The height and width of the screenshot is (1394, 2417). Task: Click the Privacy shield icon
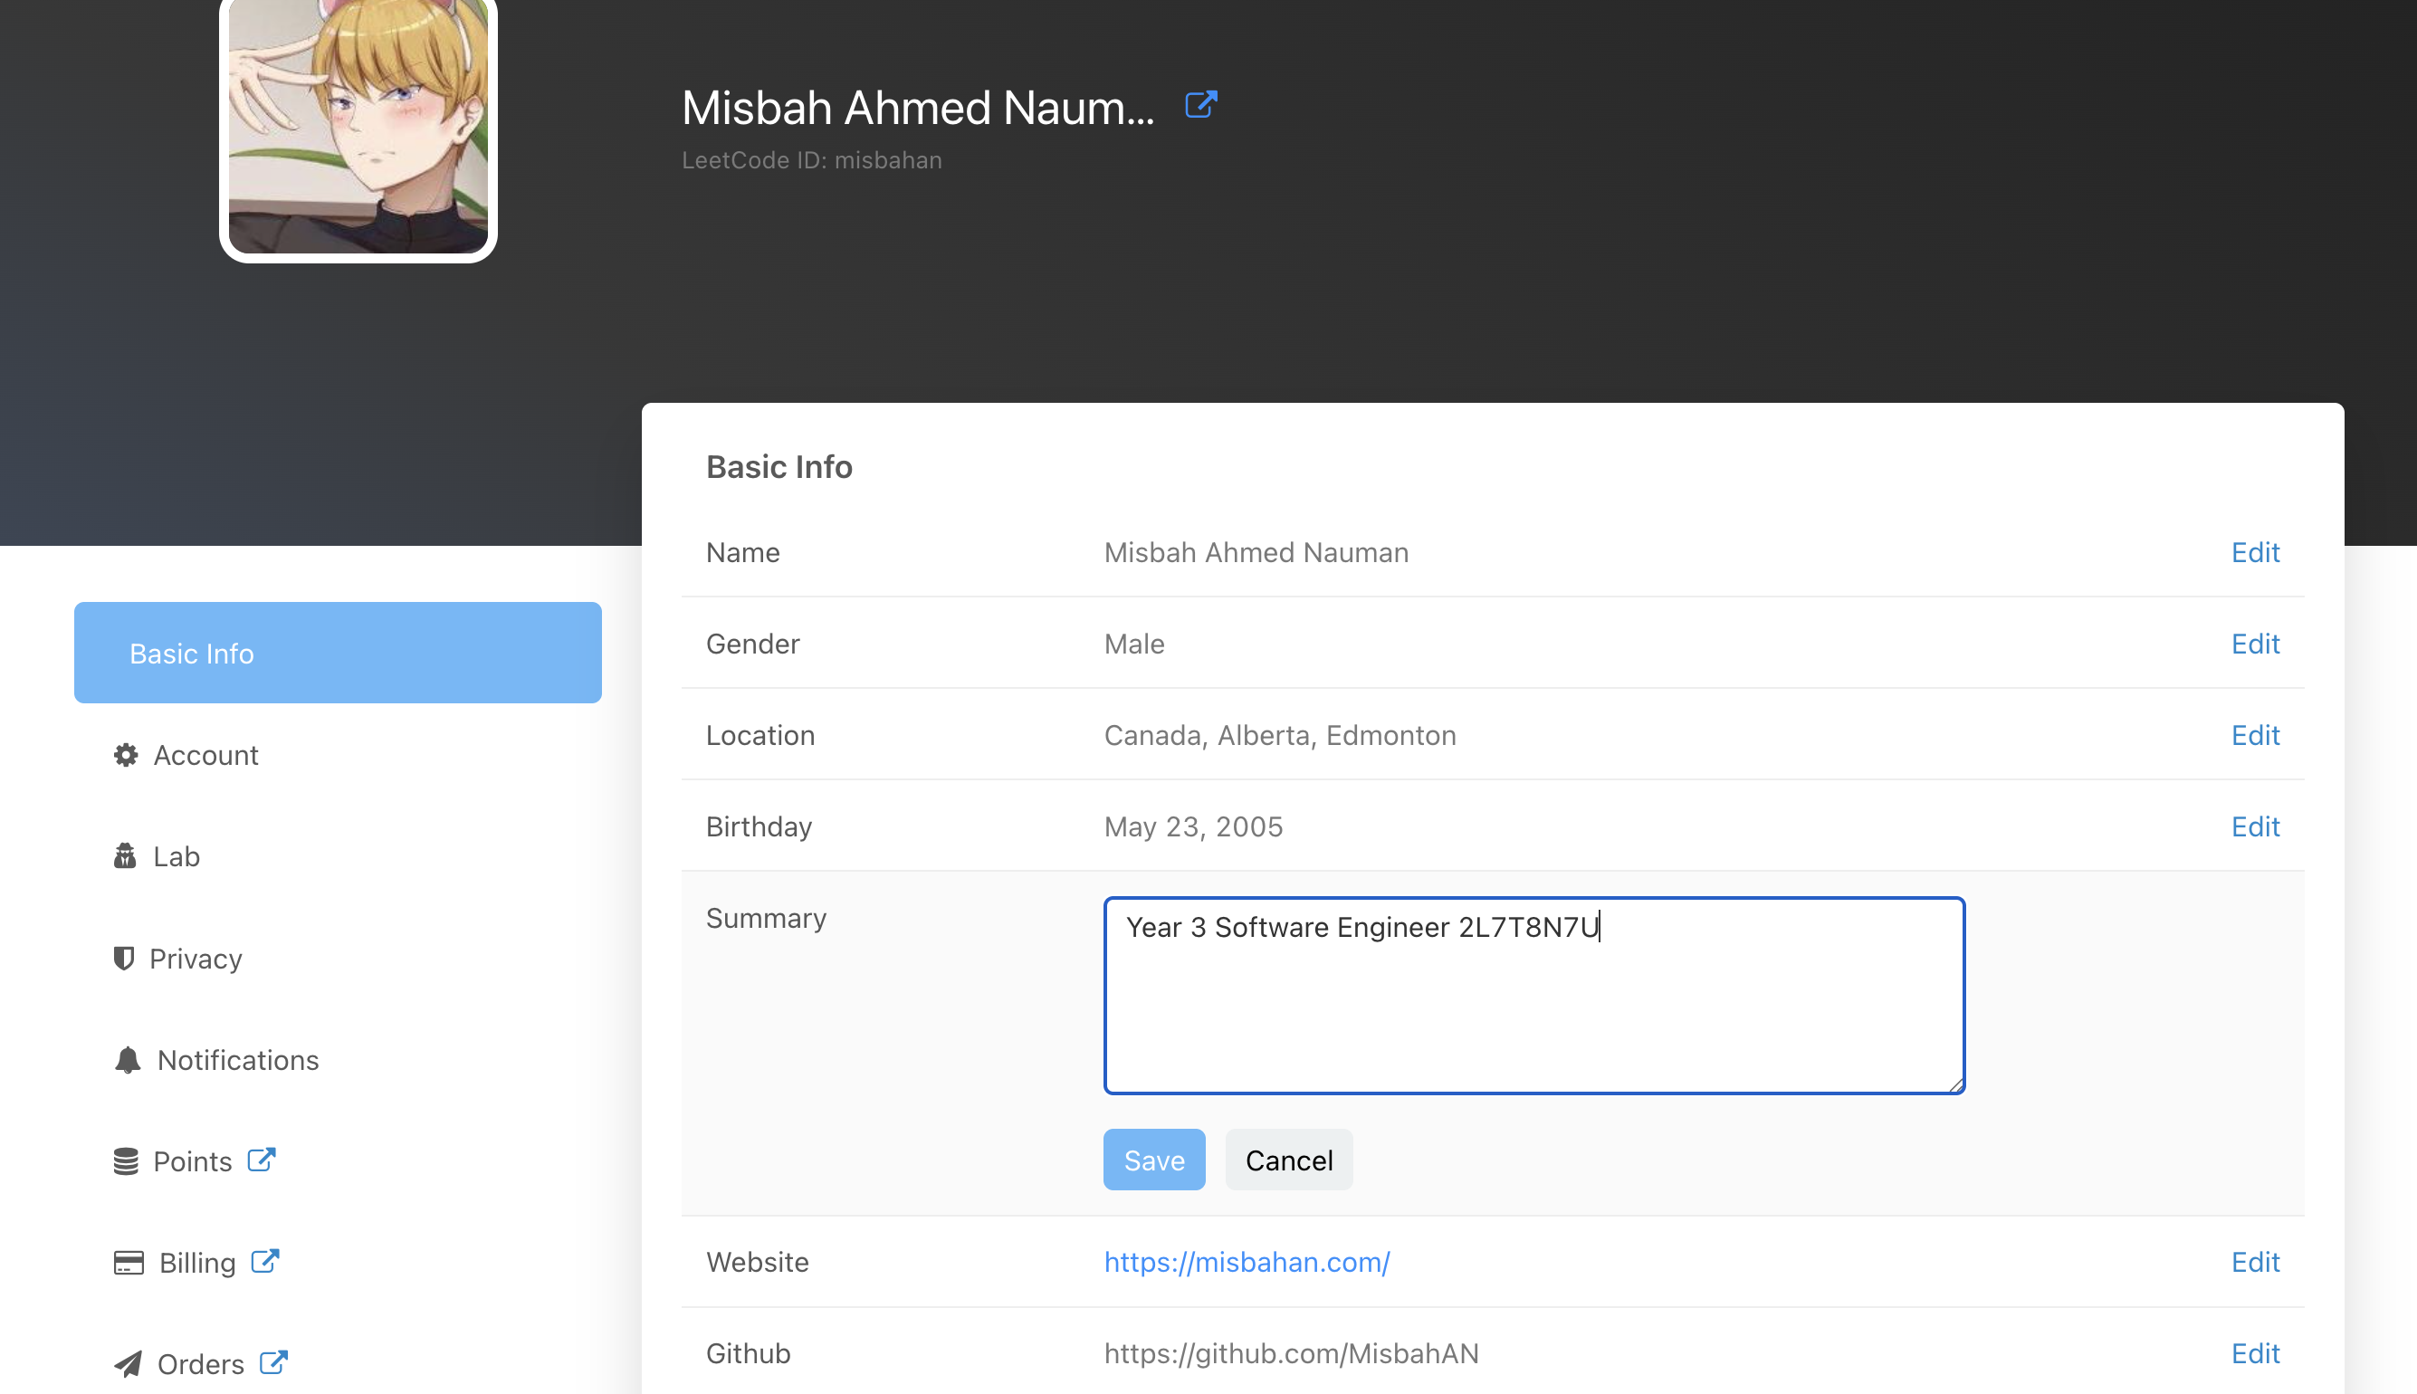point(123,958)
